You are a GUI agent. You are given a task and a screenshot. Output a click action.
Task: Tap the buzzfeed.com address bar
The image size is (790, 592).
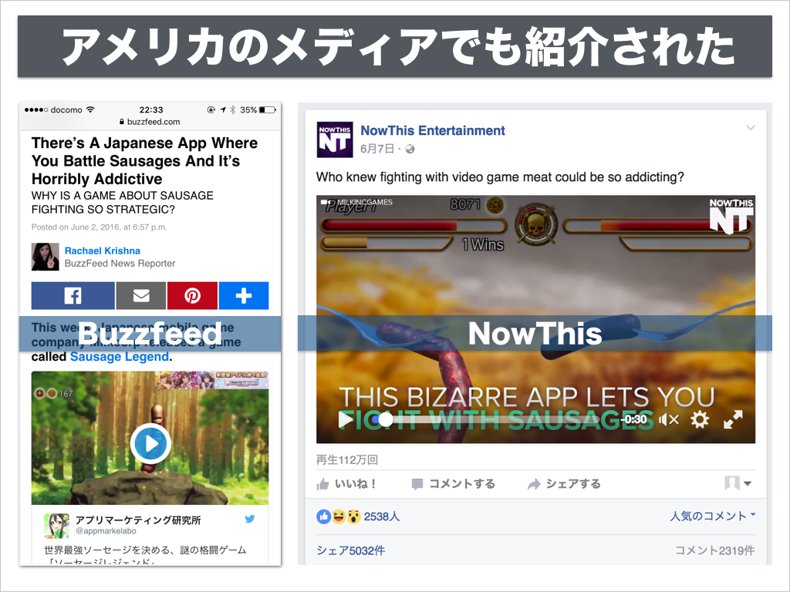150,122
